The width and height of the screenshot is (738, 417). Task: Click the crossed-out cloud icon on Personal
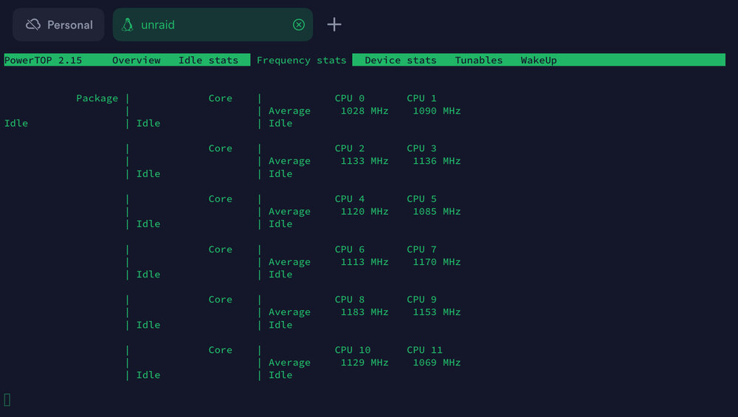(33, 24)
